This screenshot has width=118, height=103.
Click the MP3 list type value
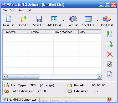click(x=33, y=85)
